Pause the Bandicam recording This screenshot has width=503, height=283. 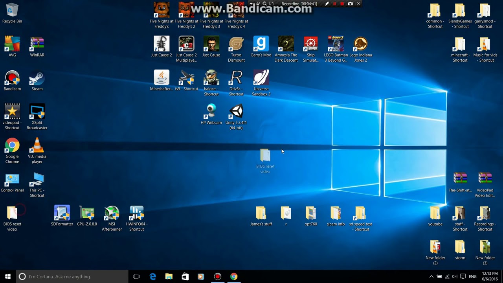pyautogui.click(x=335, y=4)
